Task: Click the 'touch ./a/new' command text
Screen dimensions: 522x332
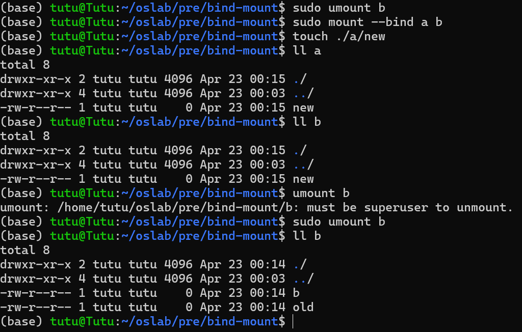Action: 339,37
